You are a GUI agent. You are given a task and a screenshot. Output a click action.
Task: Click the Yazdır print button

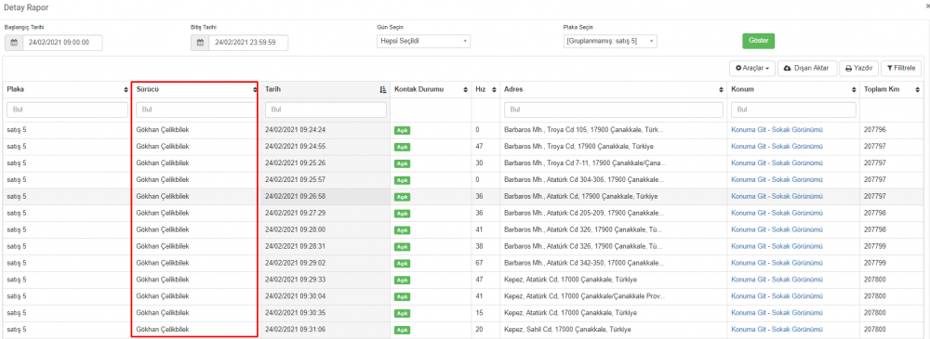click(x=858, y=69)
